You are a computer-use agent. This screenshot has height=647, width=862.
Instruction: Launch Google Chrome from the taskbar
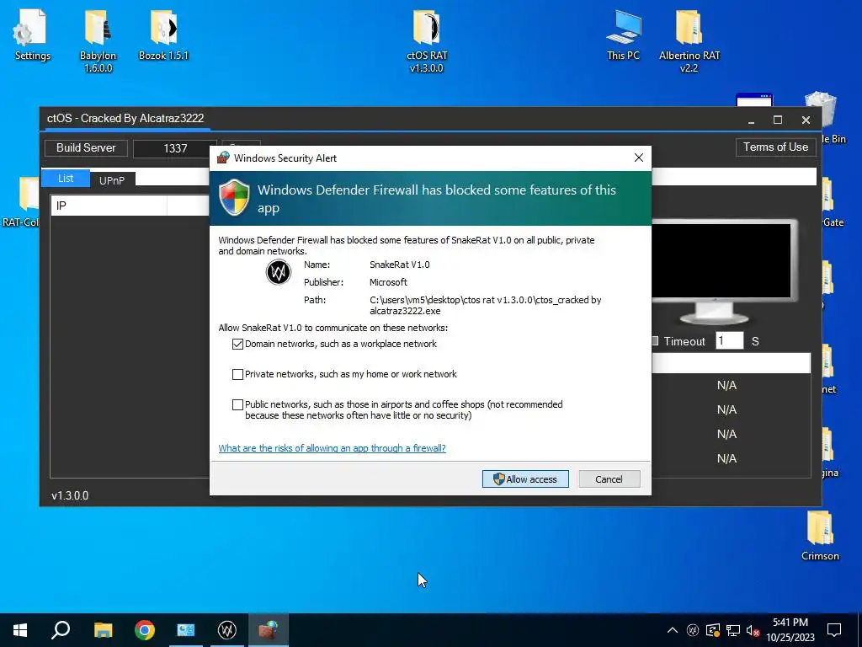point(145,630)
